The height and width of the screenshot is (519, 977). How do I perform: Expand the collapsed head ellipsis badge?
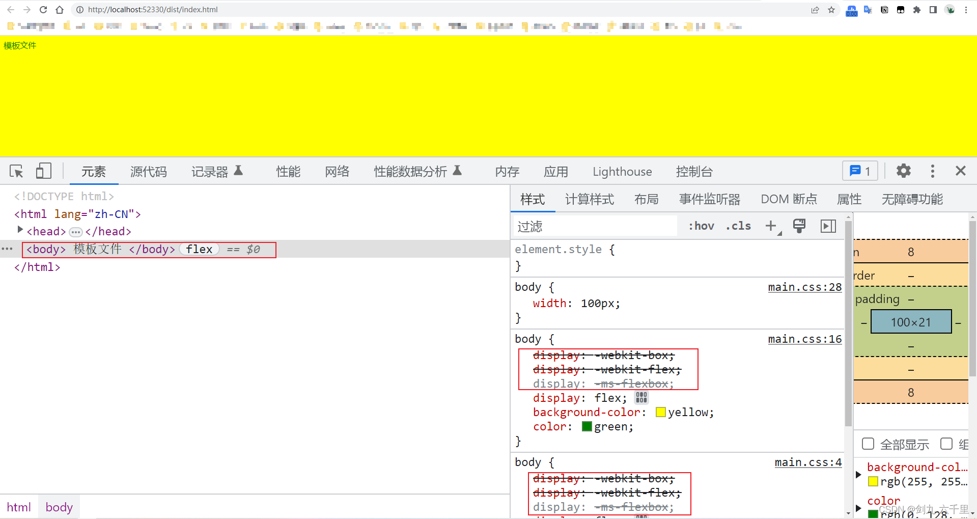(x=76, y=232)
